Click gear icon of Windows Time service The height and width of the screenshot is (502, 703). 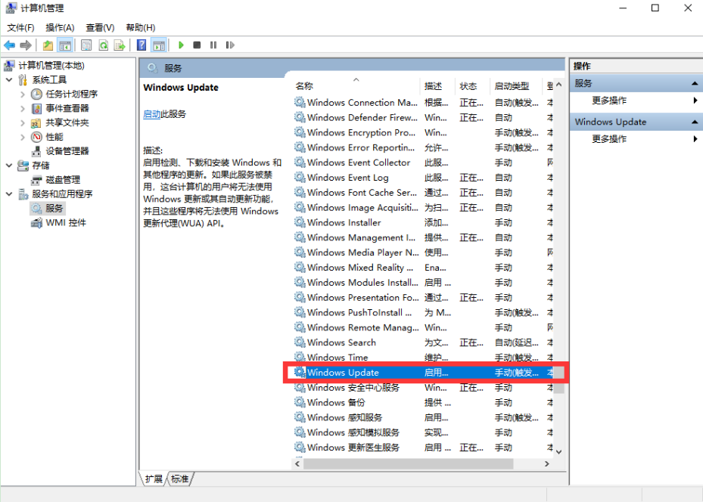click(300, 357)
